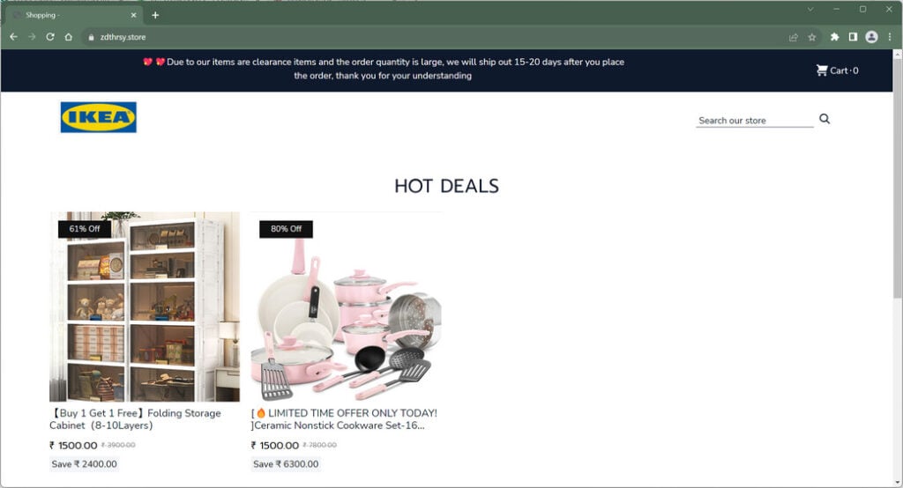Expand the tab search chevron

(x=810, y=9)
